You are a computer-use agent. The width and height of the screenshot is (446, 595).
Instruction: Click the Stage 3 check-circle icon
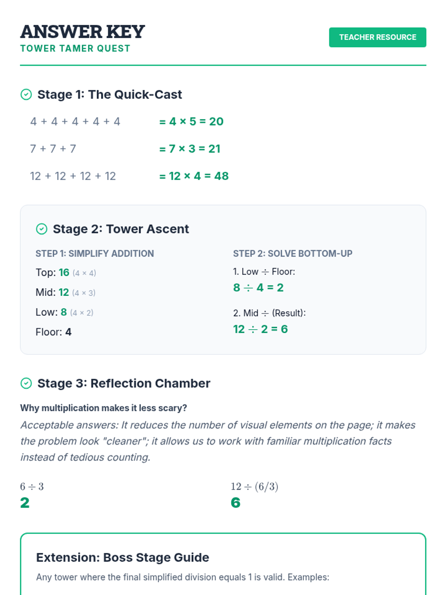[26, 383]
